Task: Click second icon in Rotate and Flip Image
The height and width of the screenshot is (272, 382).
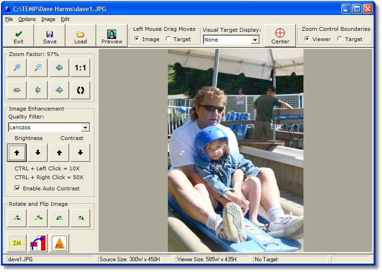Action: (38, 218)
